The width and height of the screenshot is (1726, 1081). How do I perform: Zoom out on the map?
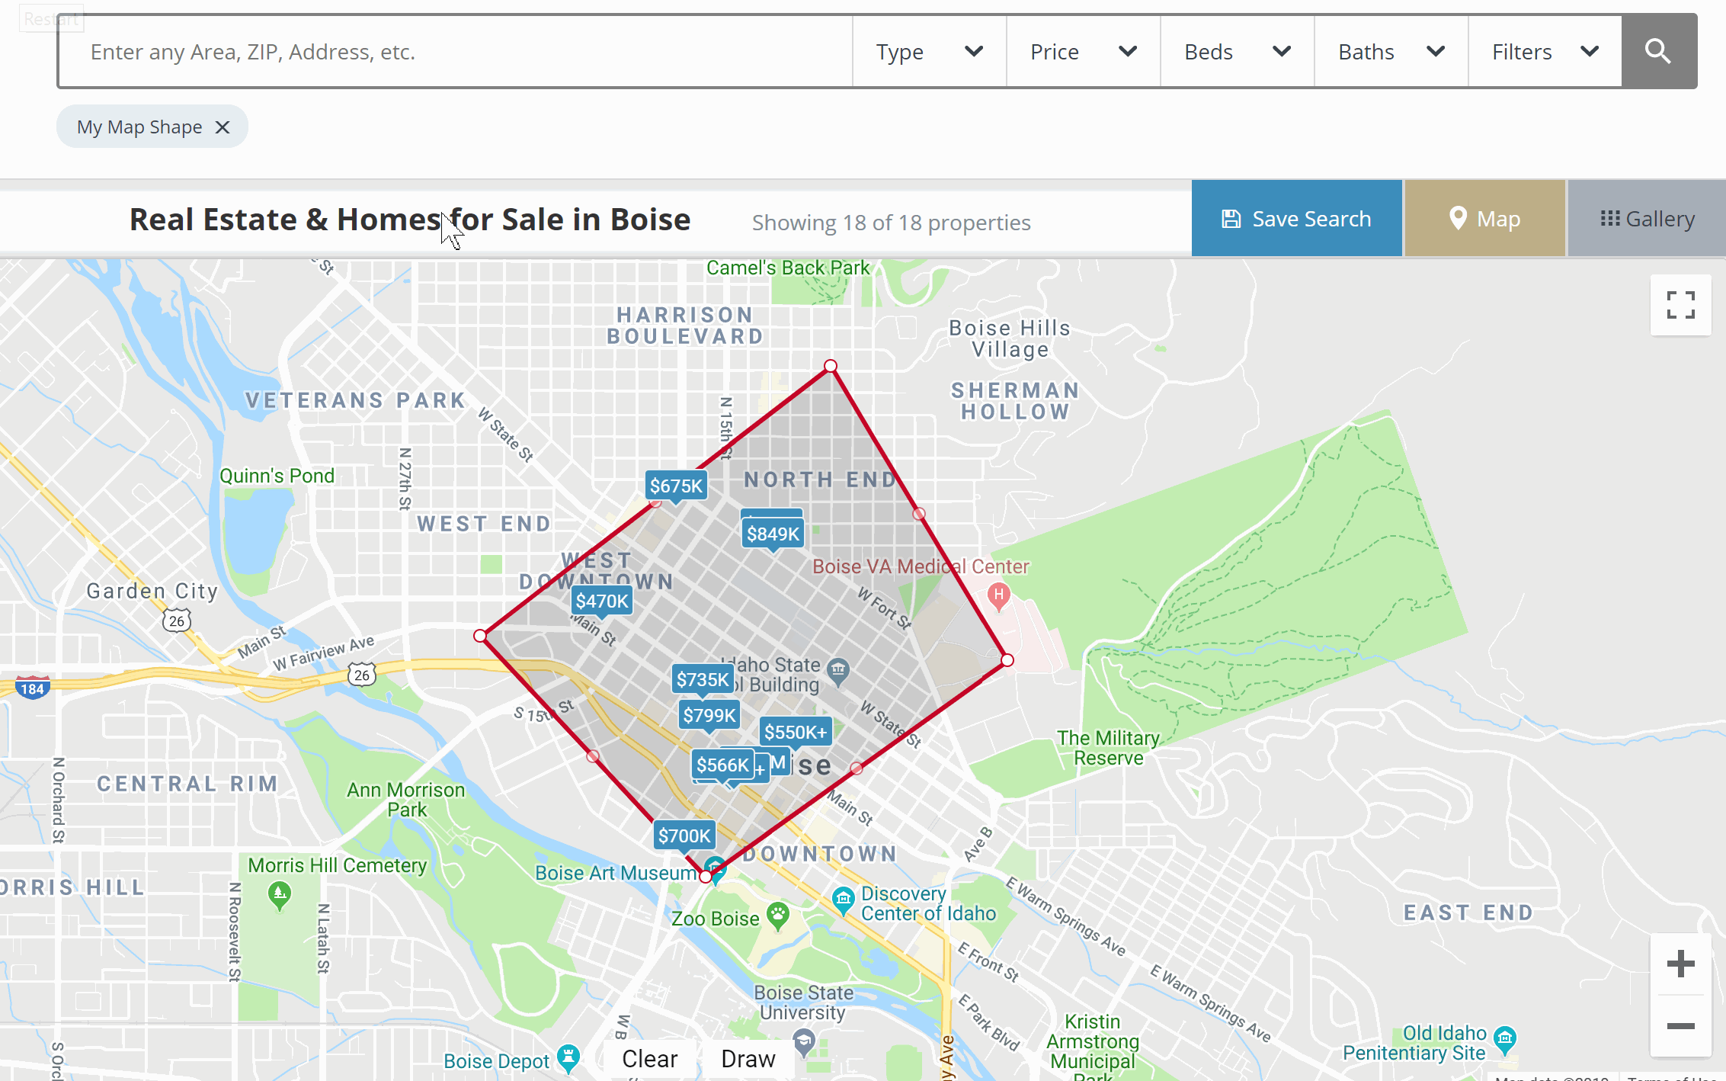[1680, 1026]
